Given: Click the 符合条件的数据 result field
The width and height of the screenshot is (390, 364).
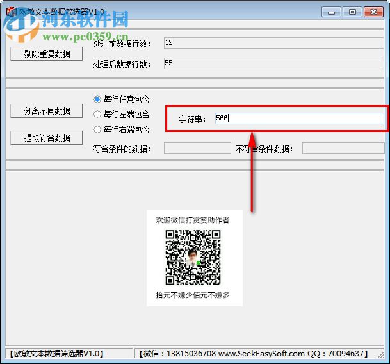Looking at the screenshot, I should [x=197, y=148].
